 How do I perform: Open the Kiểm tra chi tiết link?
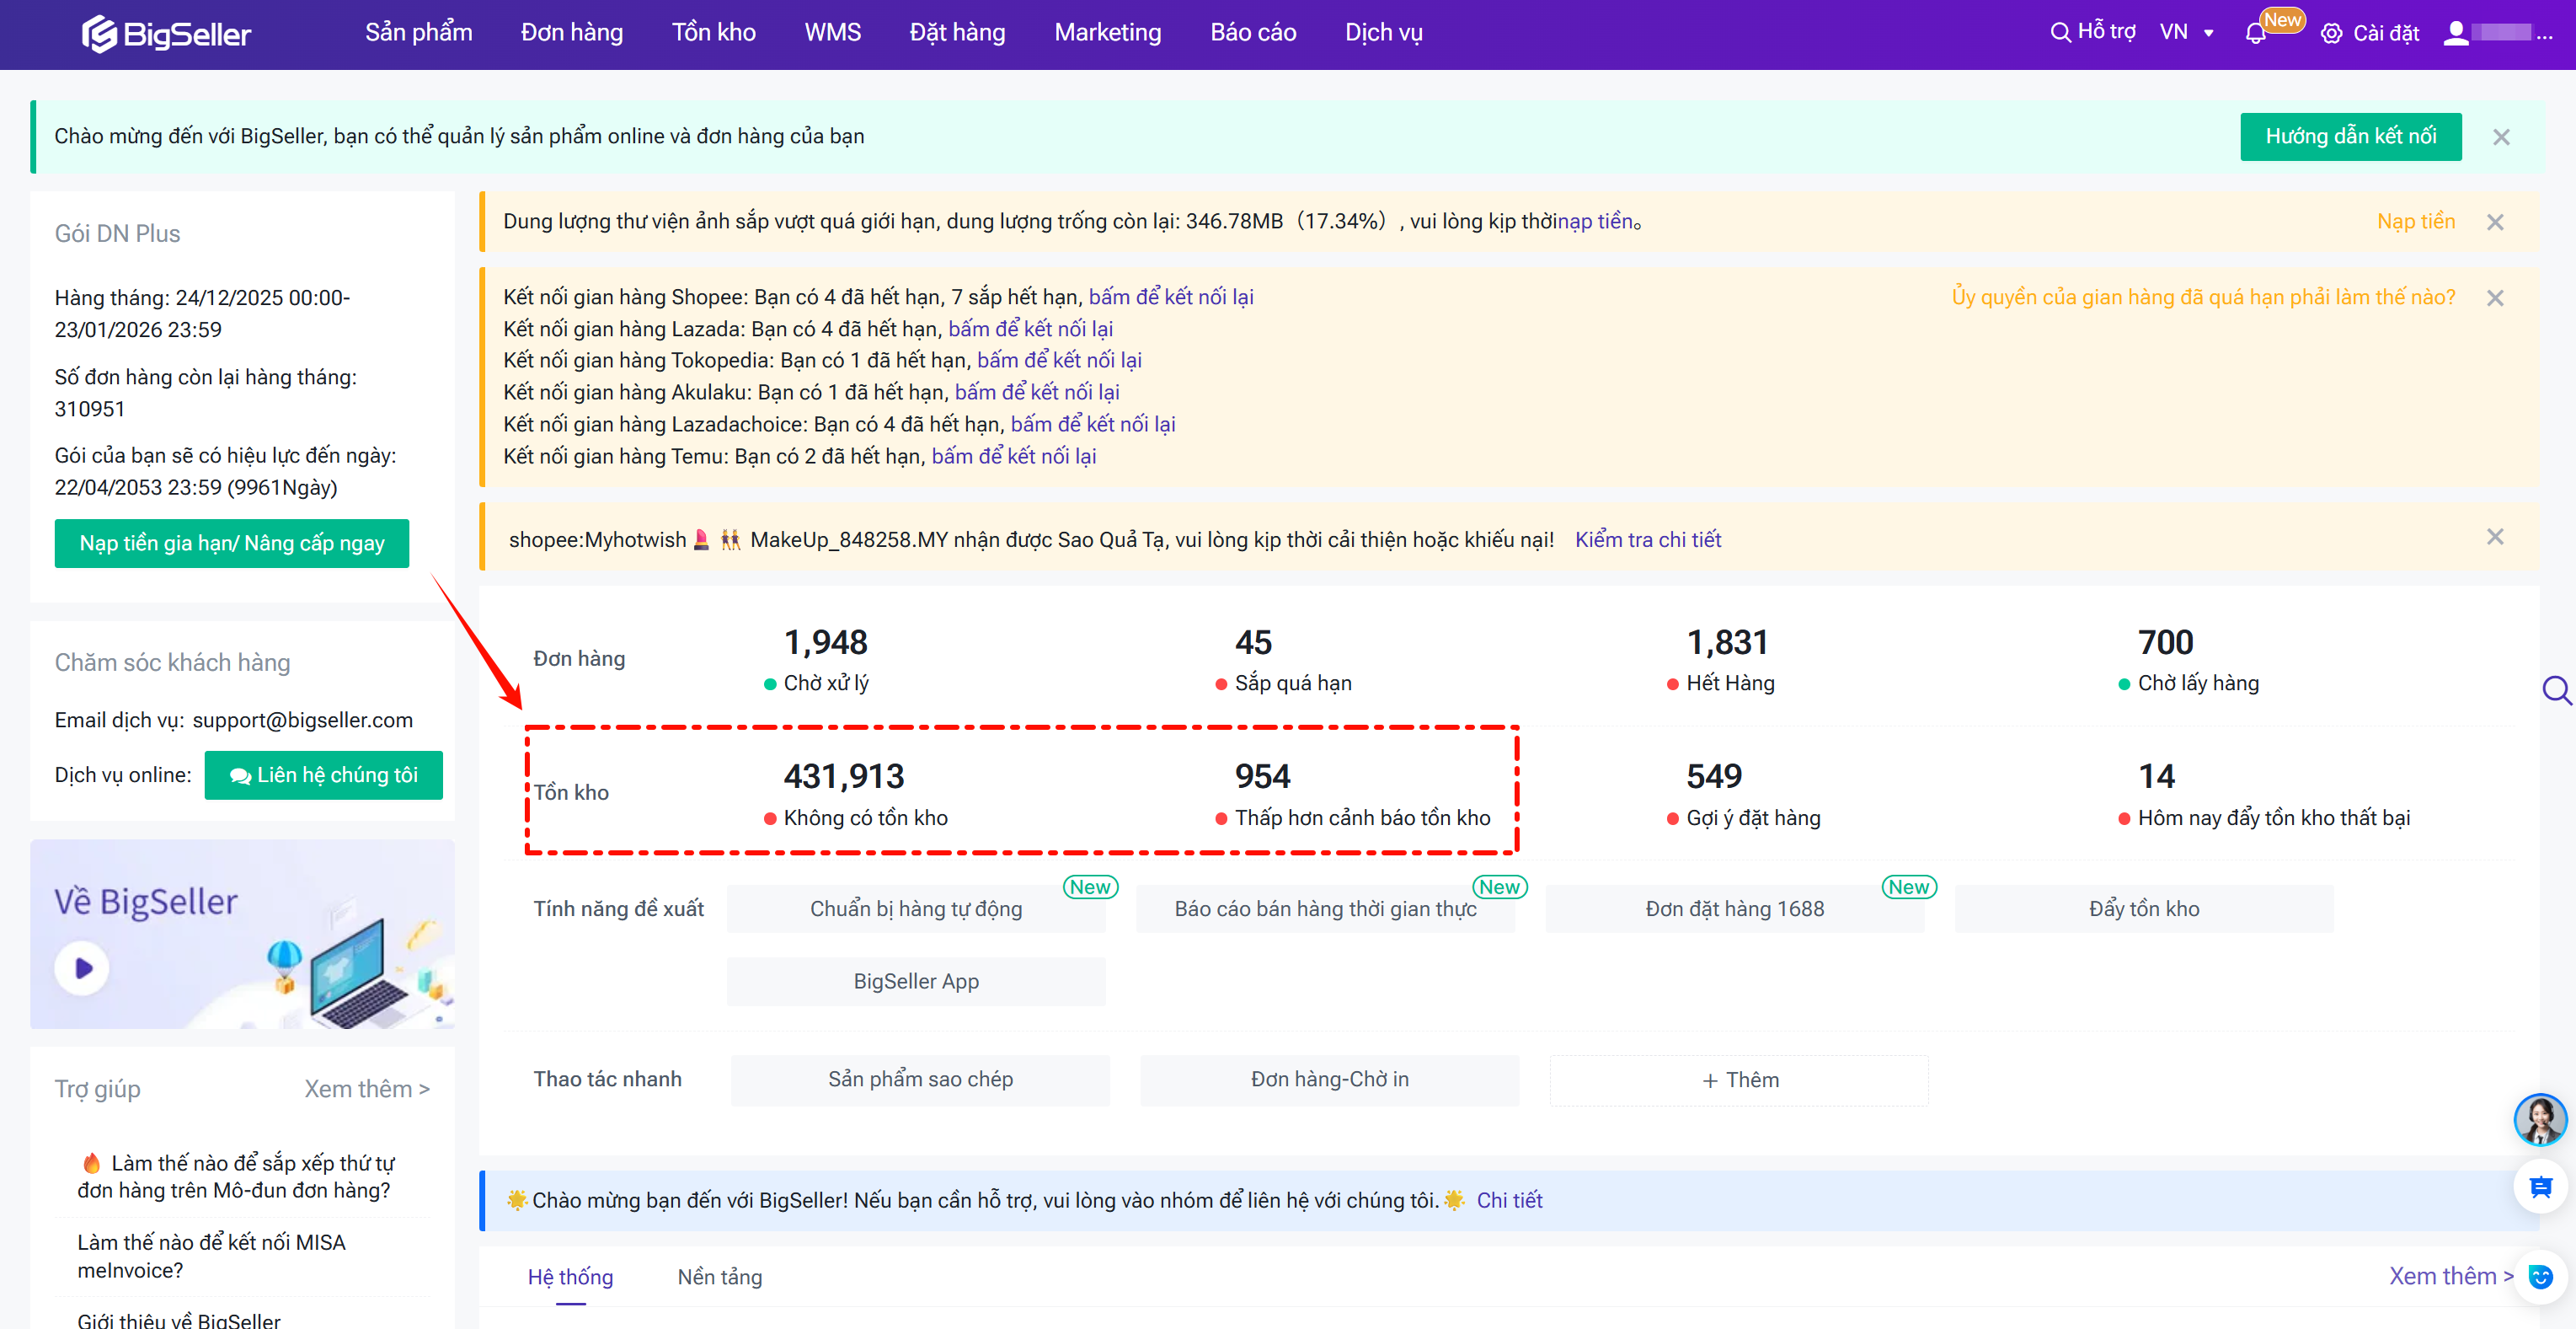(x=1648, y=539)
